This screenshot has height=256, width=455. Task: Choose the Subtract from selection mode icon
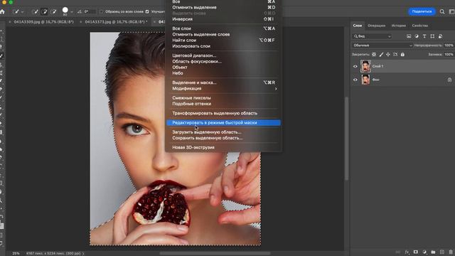(x=53, y=11)
